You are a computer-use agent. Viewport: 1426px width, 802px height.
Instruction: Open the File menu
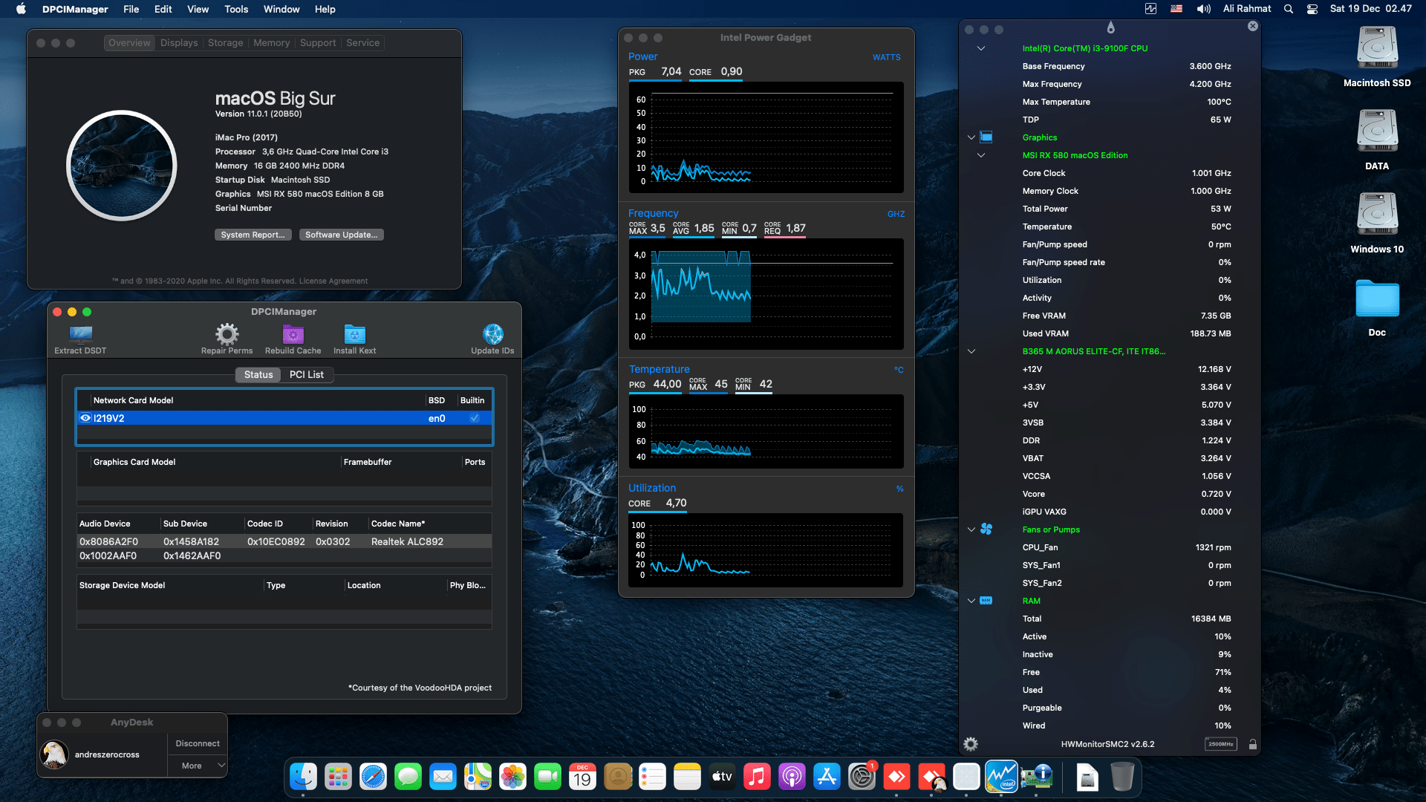pyautogui.click(x=131, y=9)
